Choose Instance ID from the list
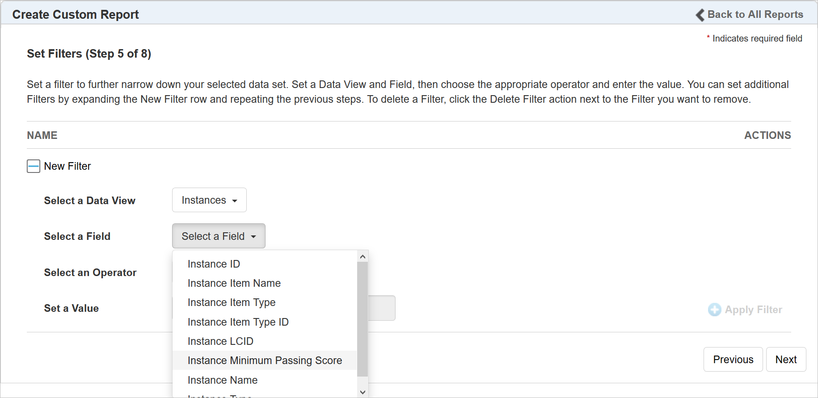Viewport: 818px width, 398px height. click(x=214, y=264)
